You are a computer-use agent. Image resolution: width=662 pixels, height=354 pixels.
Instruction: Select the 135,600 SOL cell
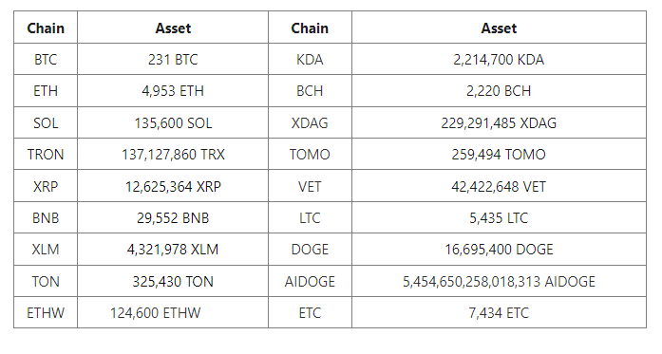[x=173, y=122]
